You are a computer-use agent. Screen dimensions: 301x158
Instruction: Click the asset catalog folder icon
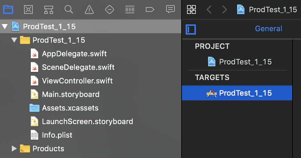[34, 108]
